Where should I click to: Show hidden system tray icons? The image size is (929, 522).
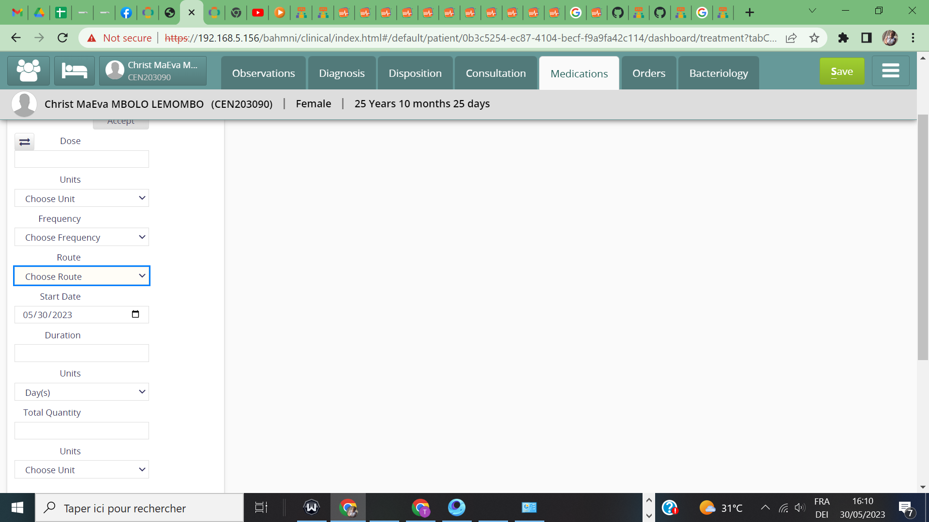tap(765, 507)
